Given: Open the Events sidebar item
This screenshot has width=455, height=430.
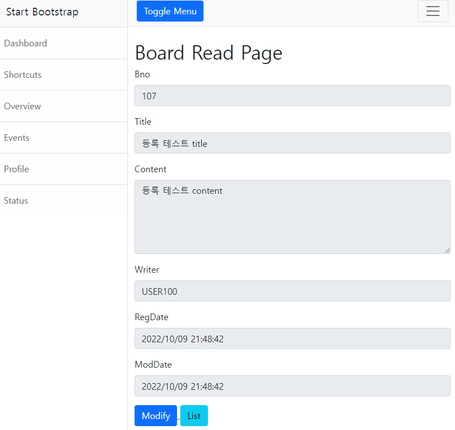Looking at the screenshot, I should point(63,137).
